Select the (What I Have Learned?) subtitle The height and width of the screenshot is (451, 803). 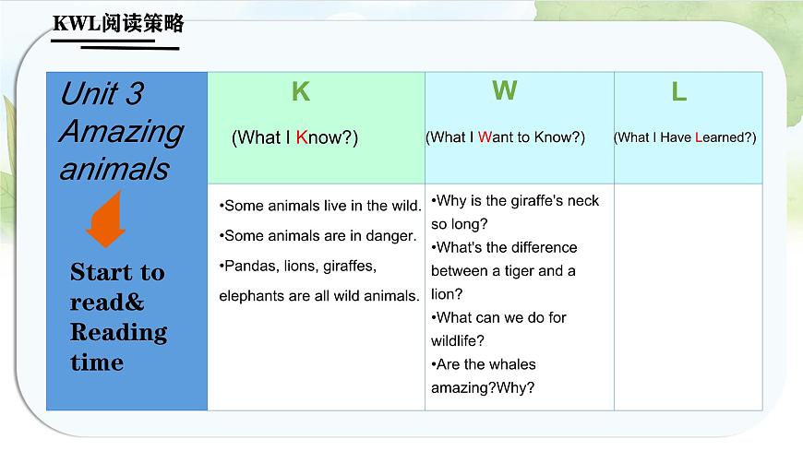point(685,137)
